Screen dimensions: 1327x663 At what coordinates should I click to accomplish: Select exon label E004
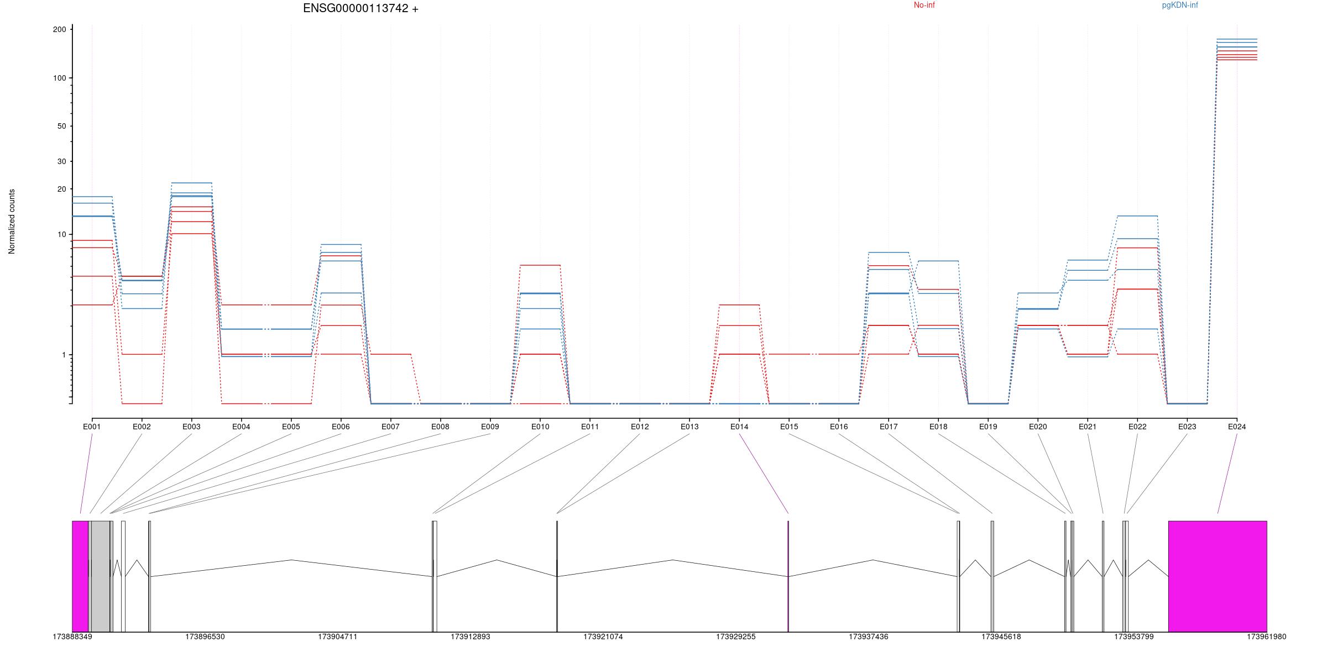pyautogui.click(x=241, y=427)
